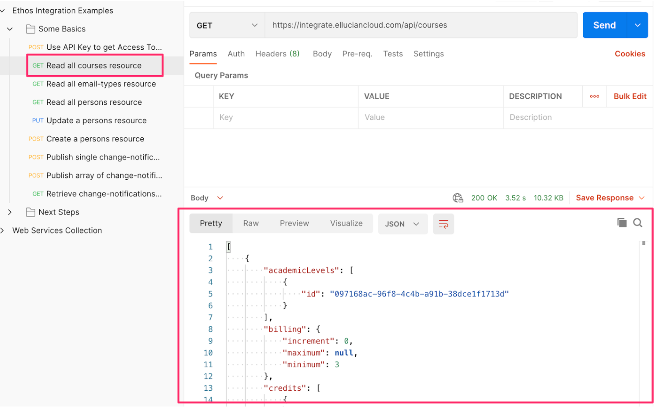Click the folder icon beside Next Steps
663x414 pixels.
pos(30,212)
